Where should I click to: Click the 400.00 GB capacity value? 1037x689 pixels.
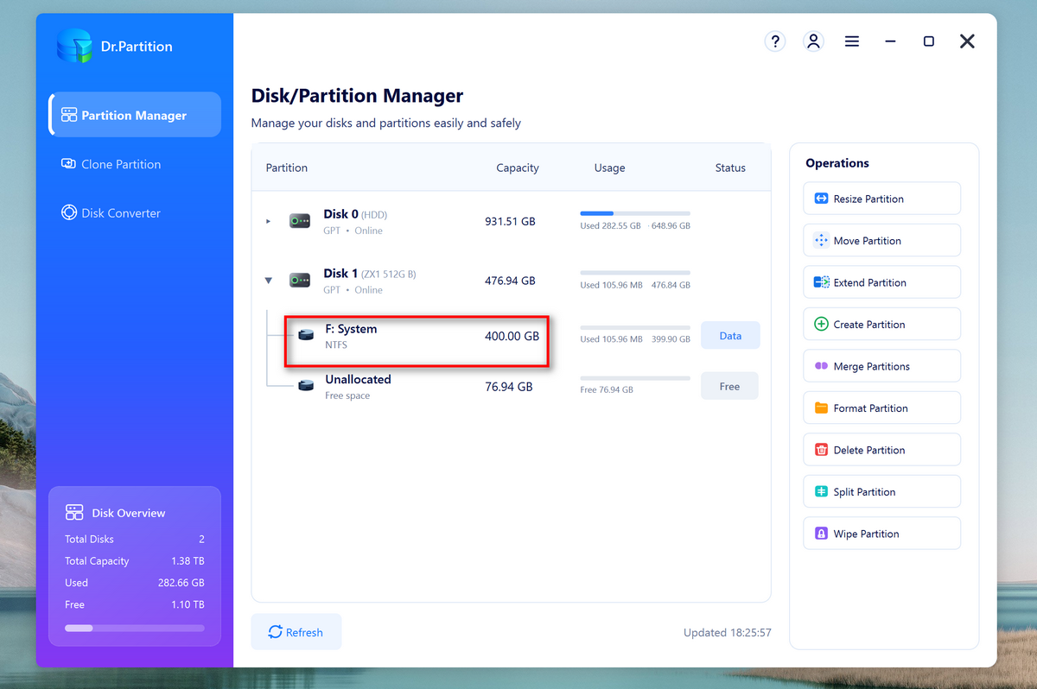(512, 336)
